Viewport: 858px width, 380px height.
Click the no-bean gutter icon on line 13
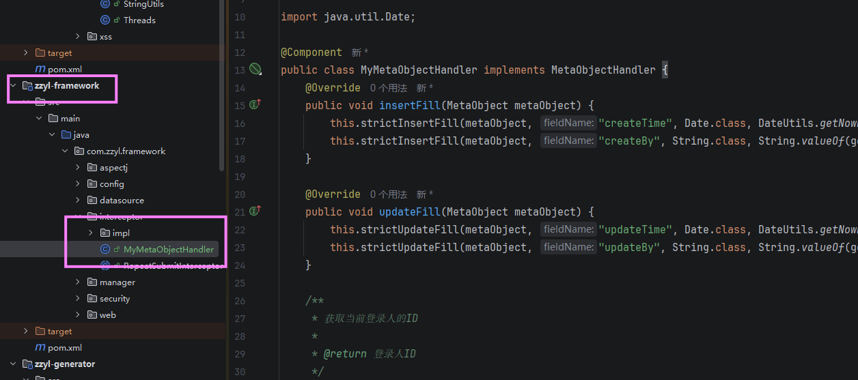click(x=255, y=69)
